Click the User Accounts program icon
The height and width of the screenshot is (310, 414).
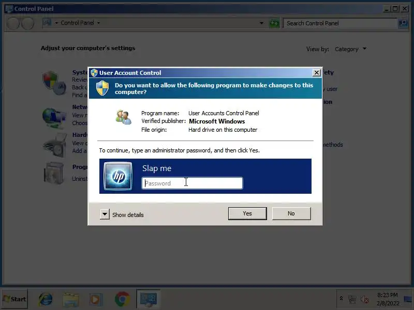pos(123,117)
